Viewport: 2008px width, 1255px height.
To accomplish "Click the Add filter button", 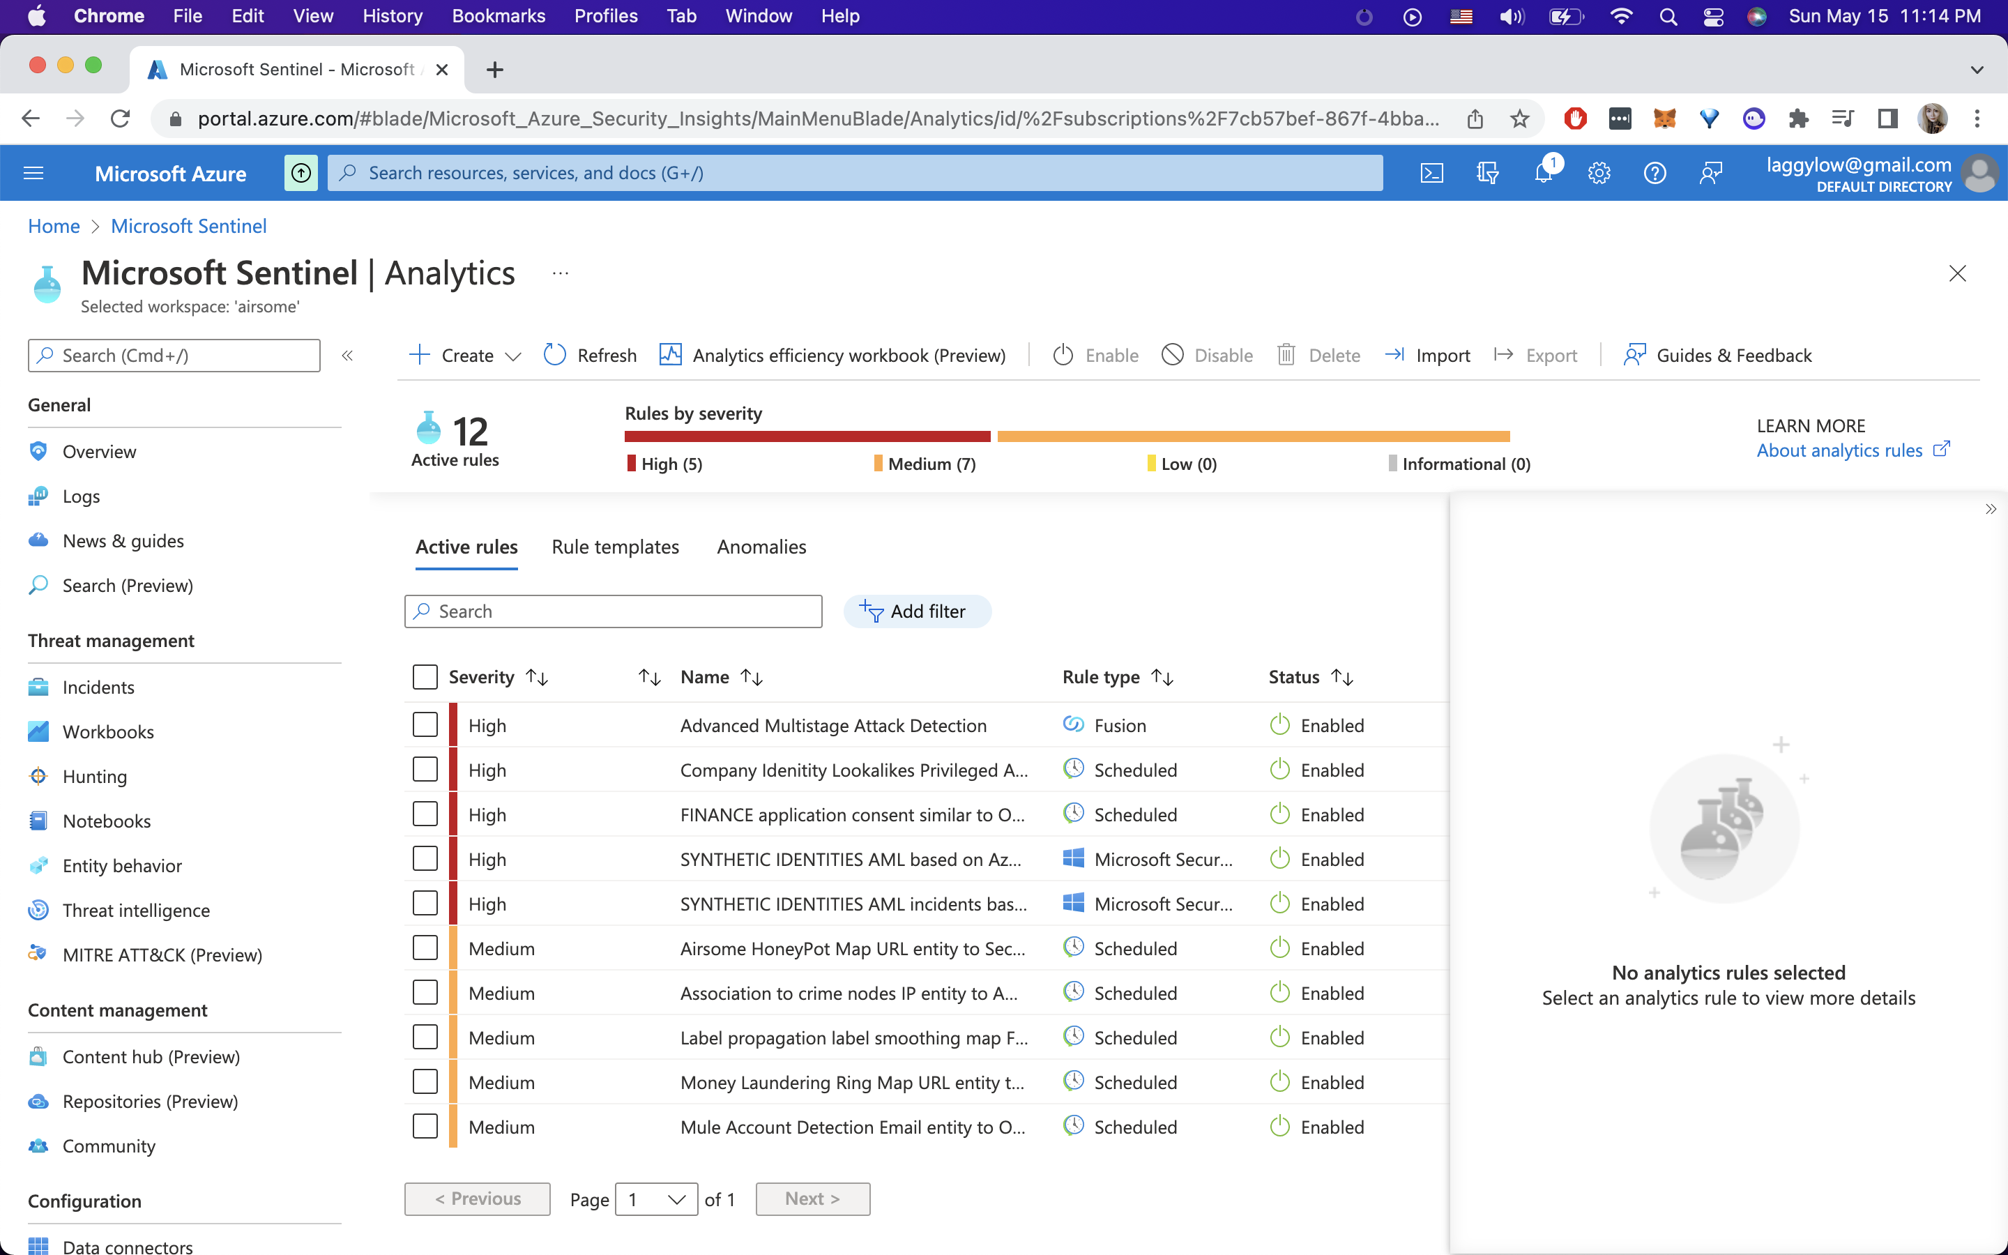I will pos(917,611).
